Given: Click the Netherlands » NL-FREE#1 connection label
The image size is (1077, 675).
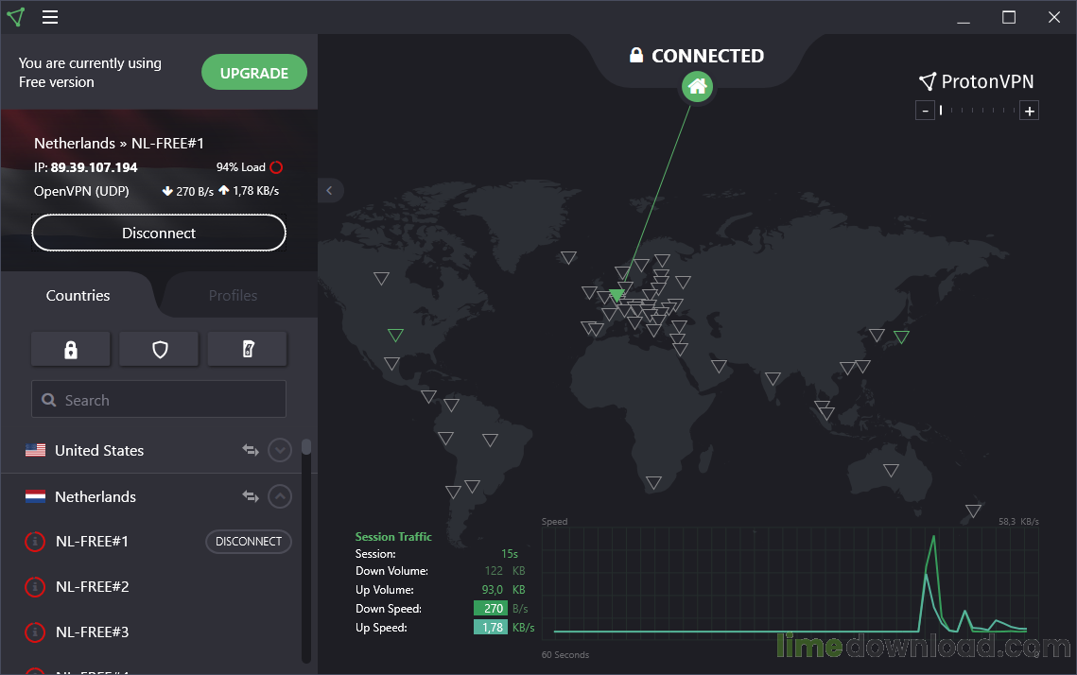Looking at the screenshot, I should coord(119,144).
